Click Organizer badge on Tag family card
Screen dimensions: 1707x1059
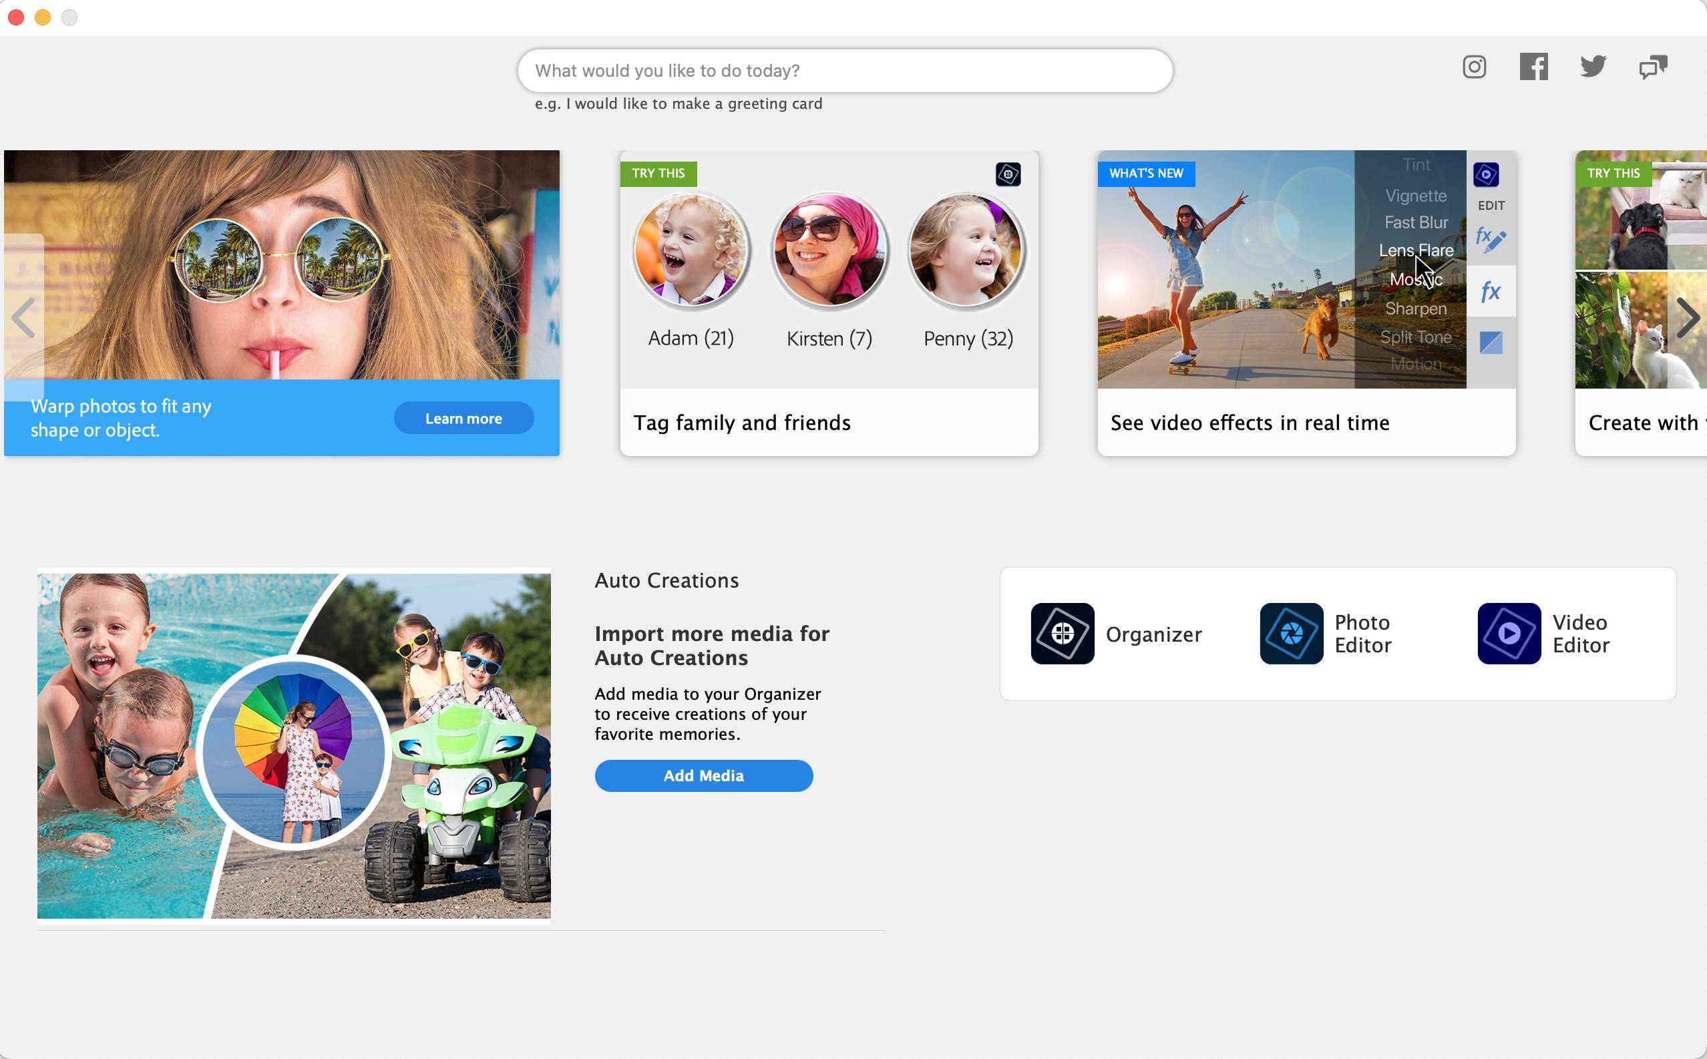point(1008,174)
